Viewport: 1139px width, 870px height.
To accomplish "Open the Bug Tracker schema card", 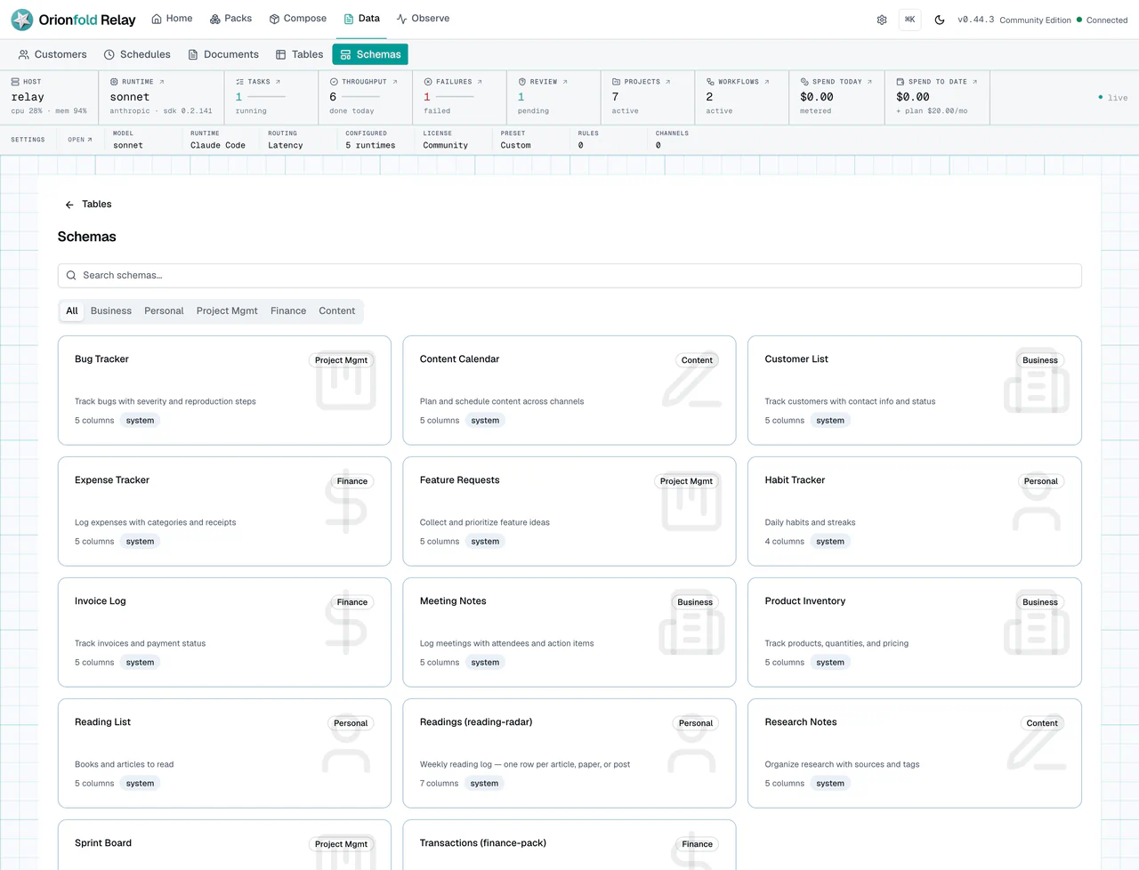I will [224, 391].
